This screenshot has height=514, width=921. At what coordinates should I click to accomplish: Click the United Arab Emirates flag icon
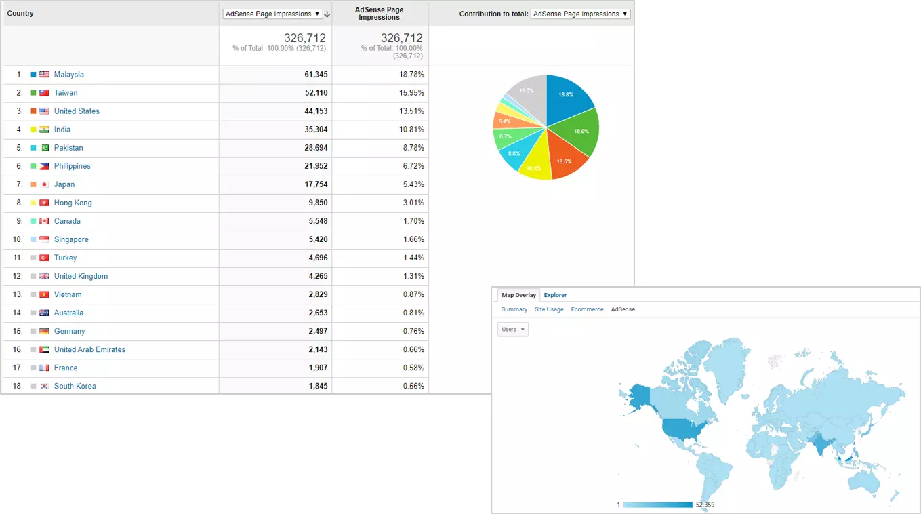[44, 349]
